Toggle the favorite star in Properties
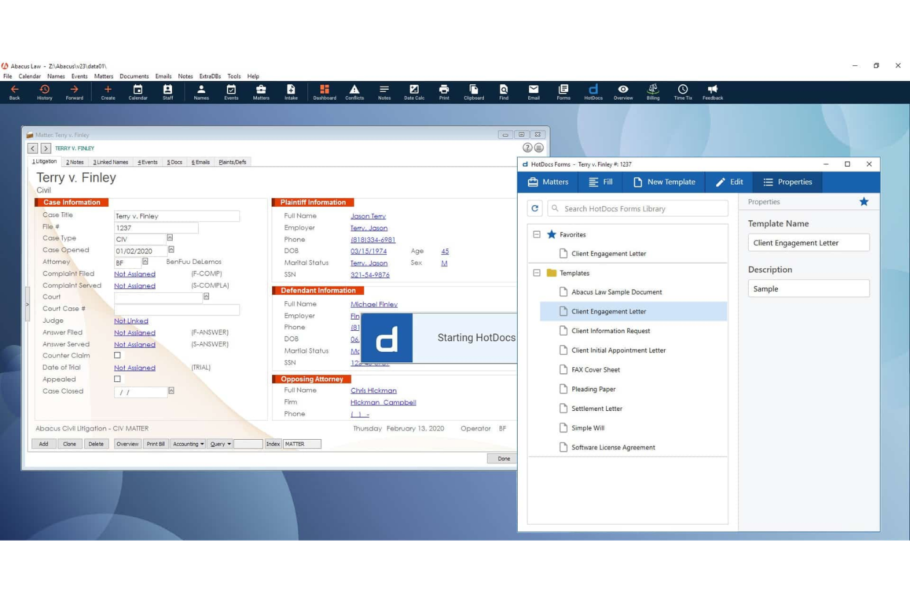The height and width of the screenshot is (607, 910). tap(864, 202)
